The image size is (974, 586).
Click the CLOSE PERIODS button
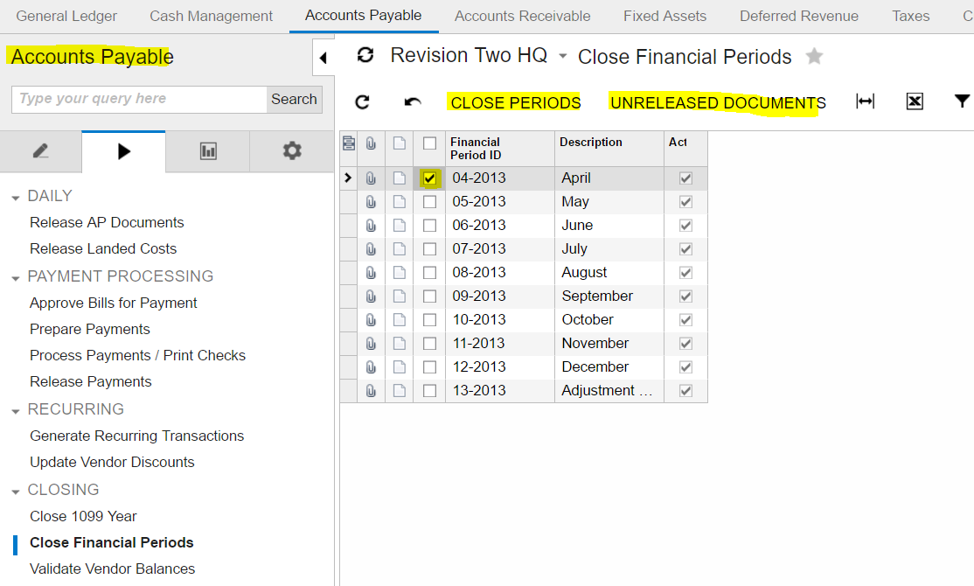pos(514,101)
